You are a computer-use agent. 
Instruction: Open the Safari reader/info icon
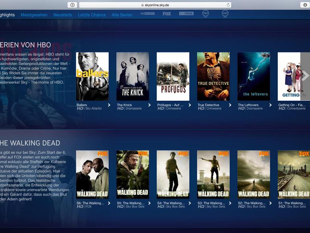(72, 5)
